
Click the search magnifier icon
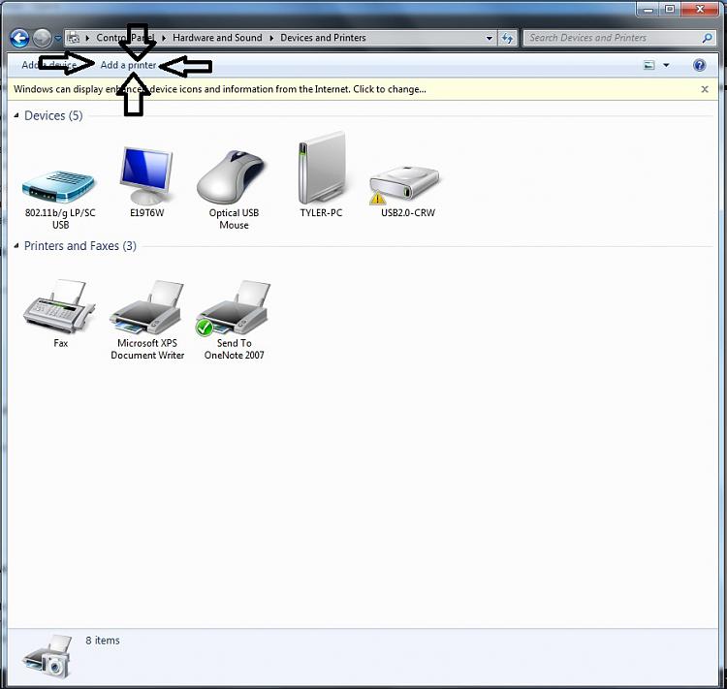(707, 38)
